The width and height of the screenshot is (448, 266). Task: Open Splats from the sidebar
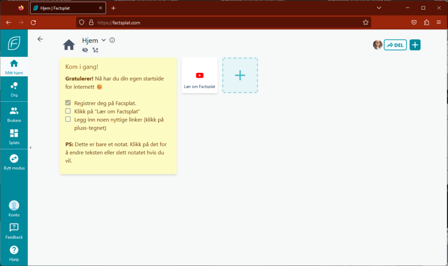coord(14,134)
